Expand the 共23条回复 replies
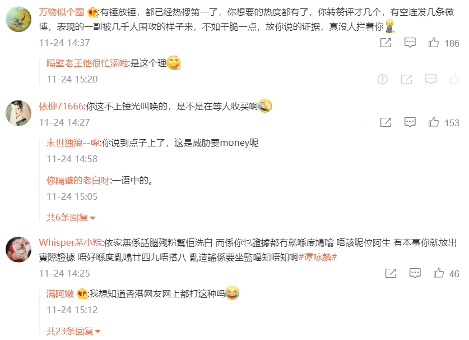 [73, 331]
